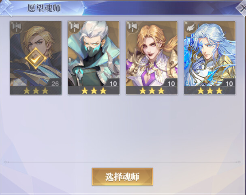Click class icon on golden-haired purple armor card
Image resolution: width=246 pixels, height=195 pixels.
[133, 27]
